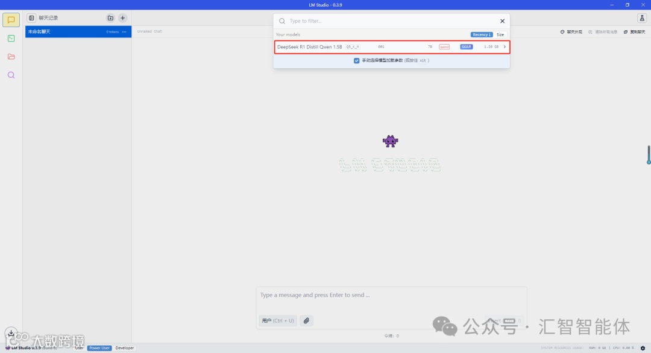This screenshot has width=651, height=353.
Task: Open app settings gear in status bar
Action: click(643, 348)
